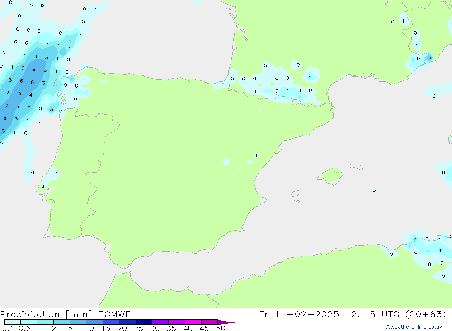The width and height of the screenshot is (452, 331).
Task: Select Menorca island outline
Action: (356, 167)
